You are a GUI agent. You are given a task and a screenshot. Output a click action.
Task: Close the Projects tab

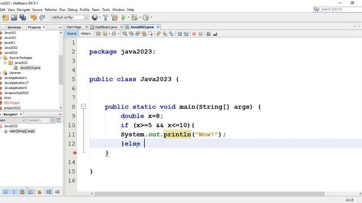click(44, 27)
